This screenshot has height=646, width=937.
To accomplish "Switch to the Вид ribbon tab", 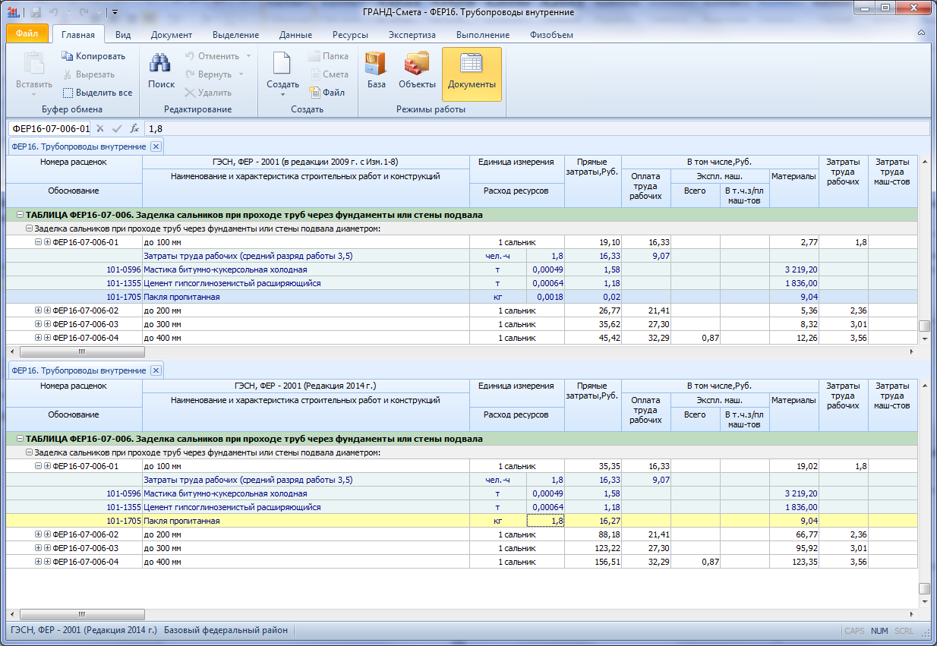I will [x=123, y=35].
